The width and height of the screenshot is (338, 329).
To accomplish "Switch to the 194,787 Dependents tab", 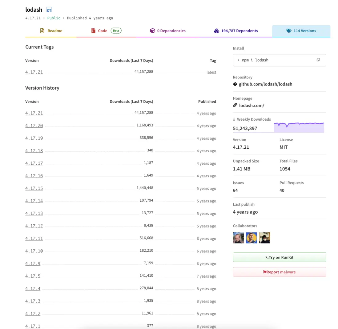I will pyautogui.click(x=236, y=31).
